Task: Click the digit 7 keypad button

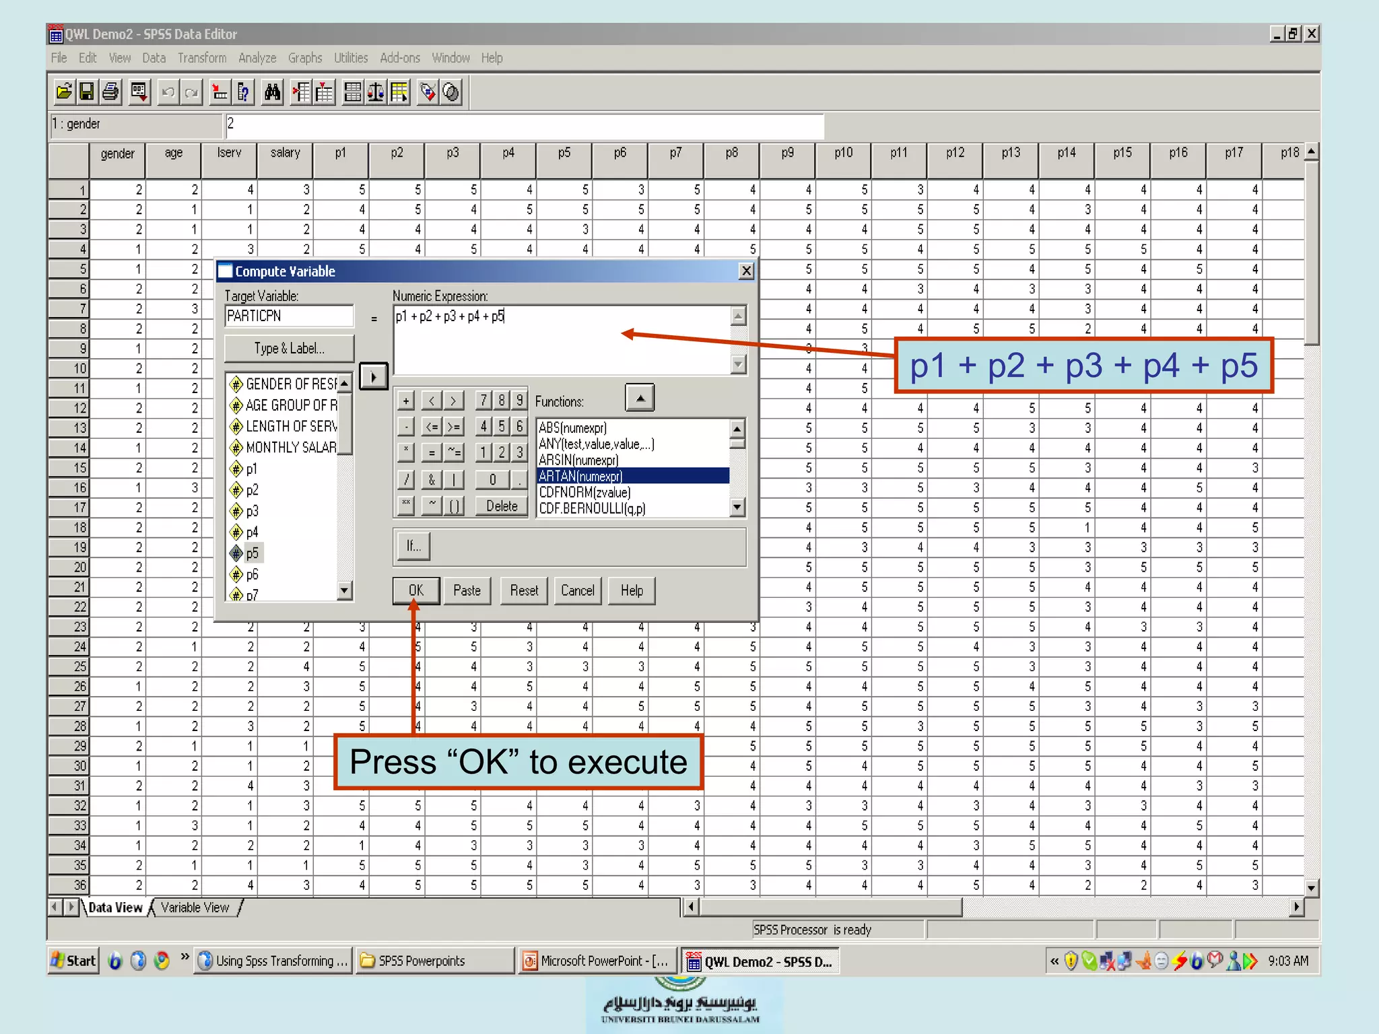Action: (483, 401)
